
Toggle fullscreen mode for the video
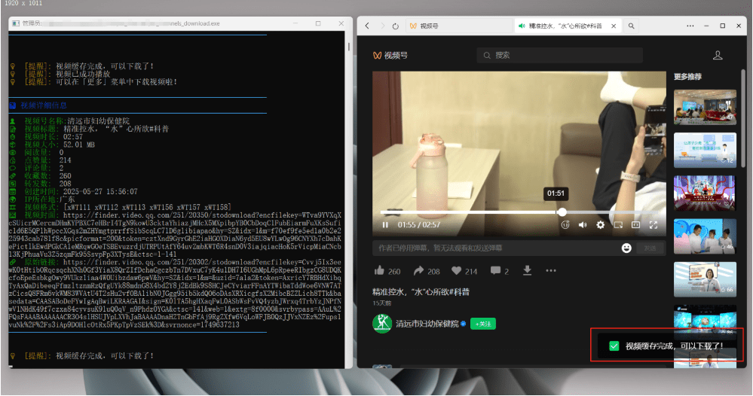[654, 224]
